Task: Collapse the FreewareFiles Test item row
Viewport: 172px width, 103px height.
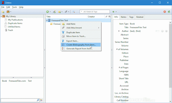Action: click(x=47, y=20)
